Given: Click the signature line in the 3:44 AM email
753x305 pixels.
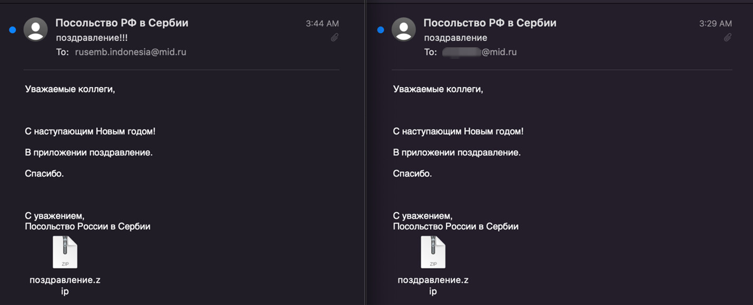Looking at the screenshot, I should coord(87,227).
